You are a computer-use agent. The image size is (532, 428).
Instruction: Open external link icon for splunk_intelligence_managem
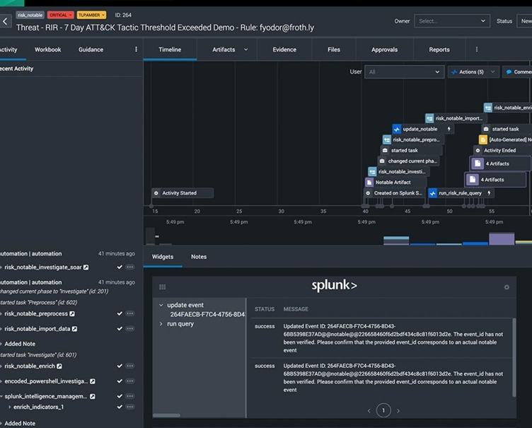(x=92, y=396)
